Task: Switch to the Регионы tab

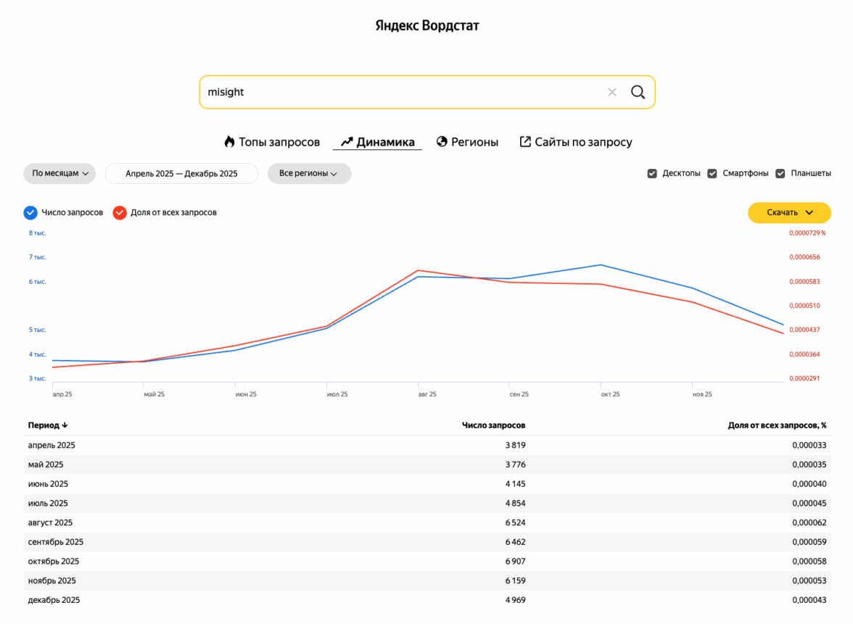Action: 474,142
